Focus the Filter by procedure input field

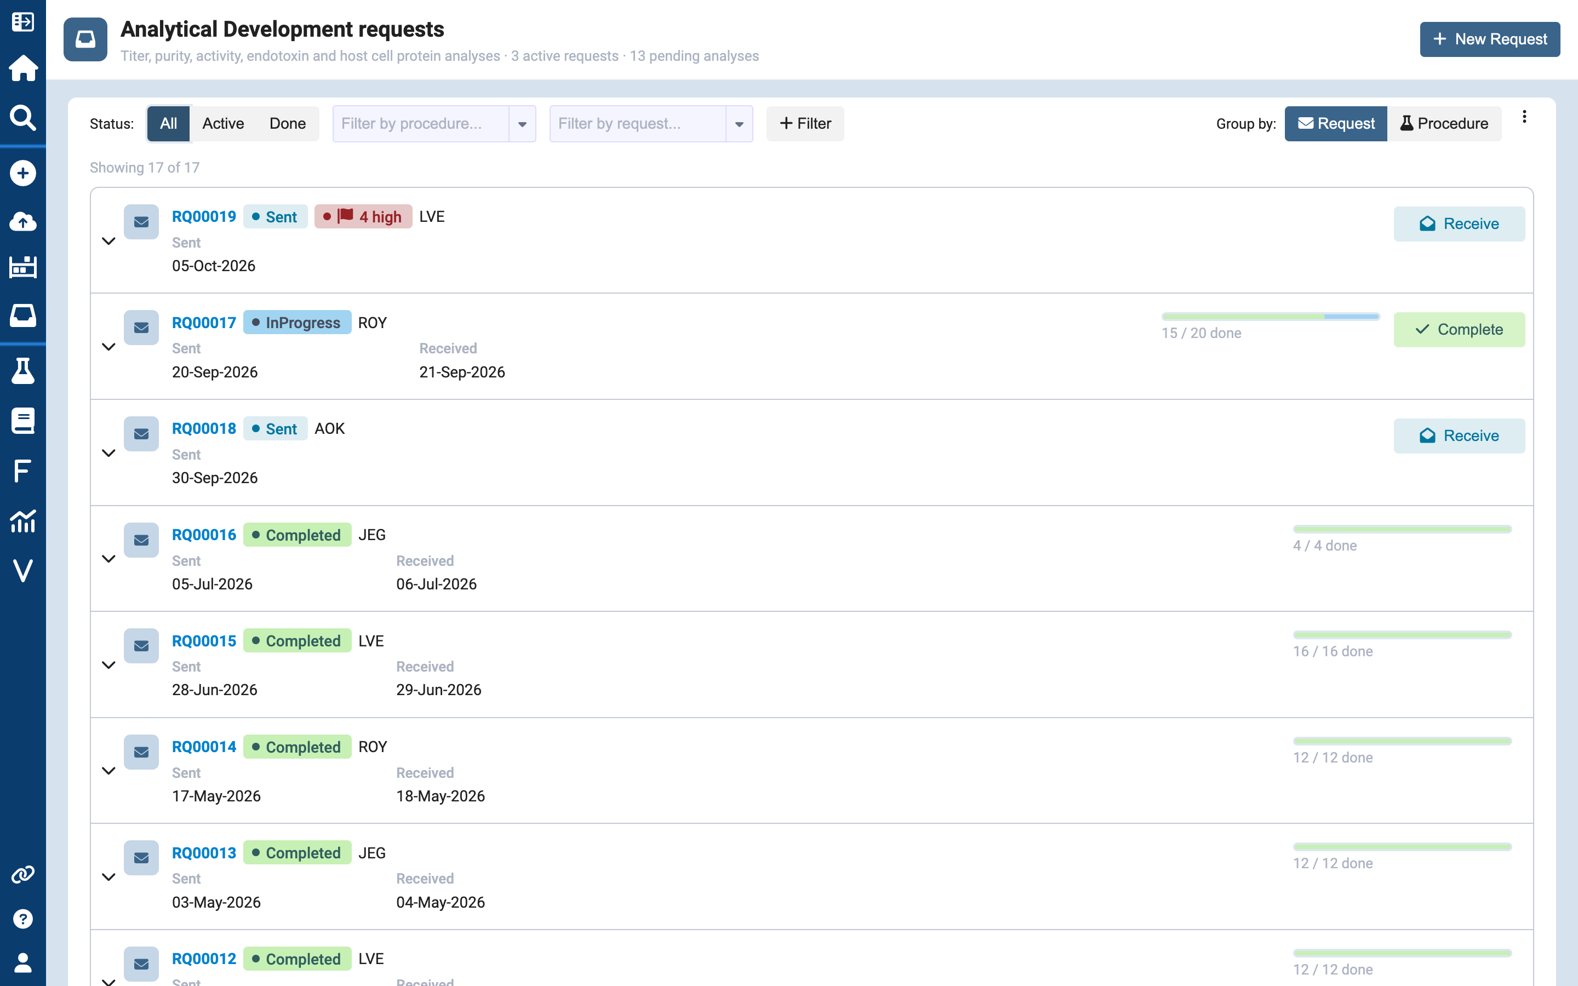(421, 124)
